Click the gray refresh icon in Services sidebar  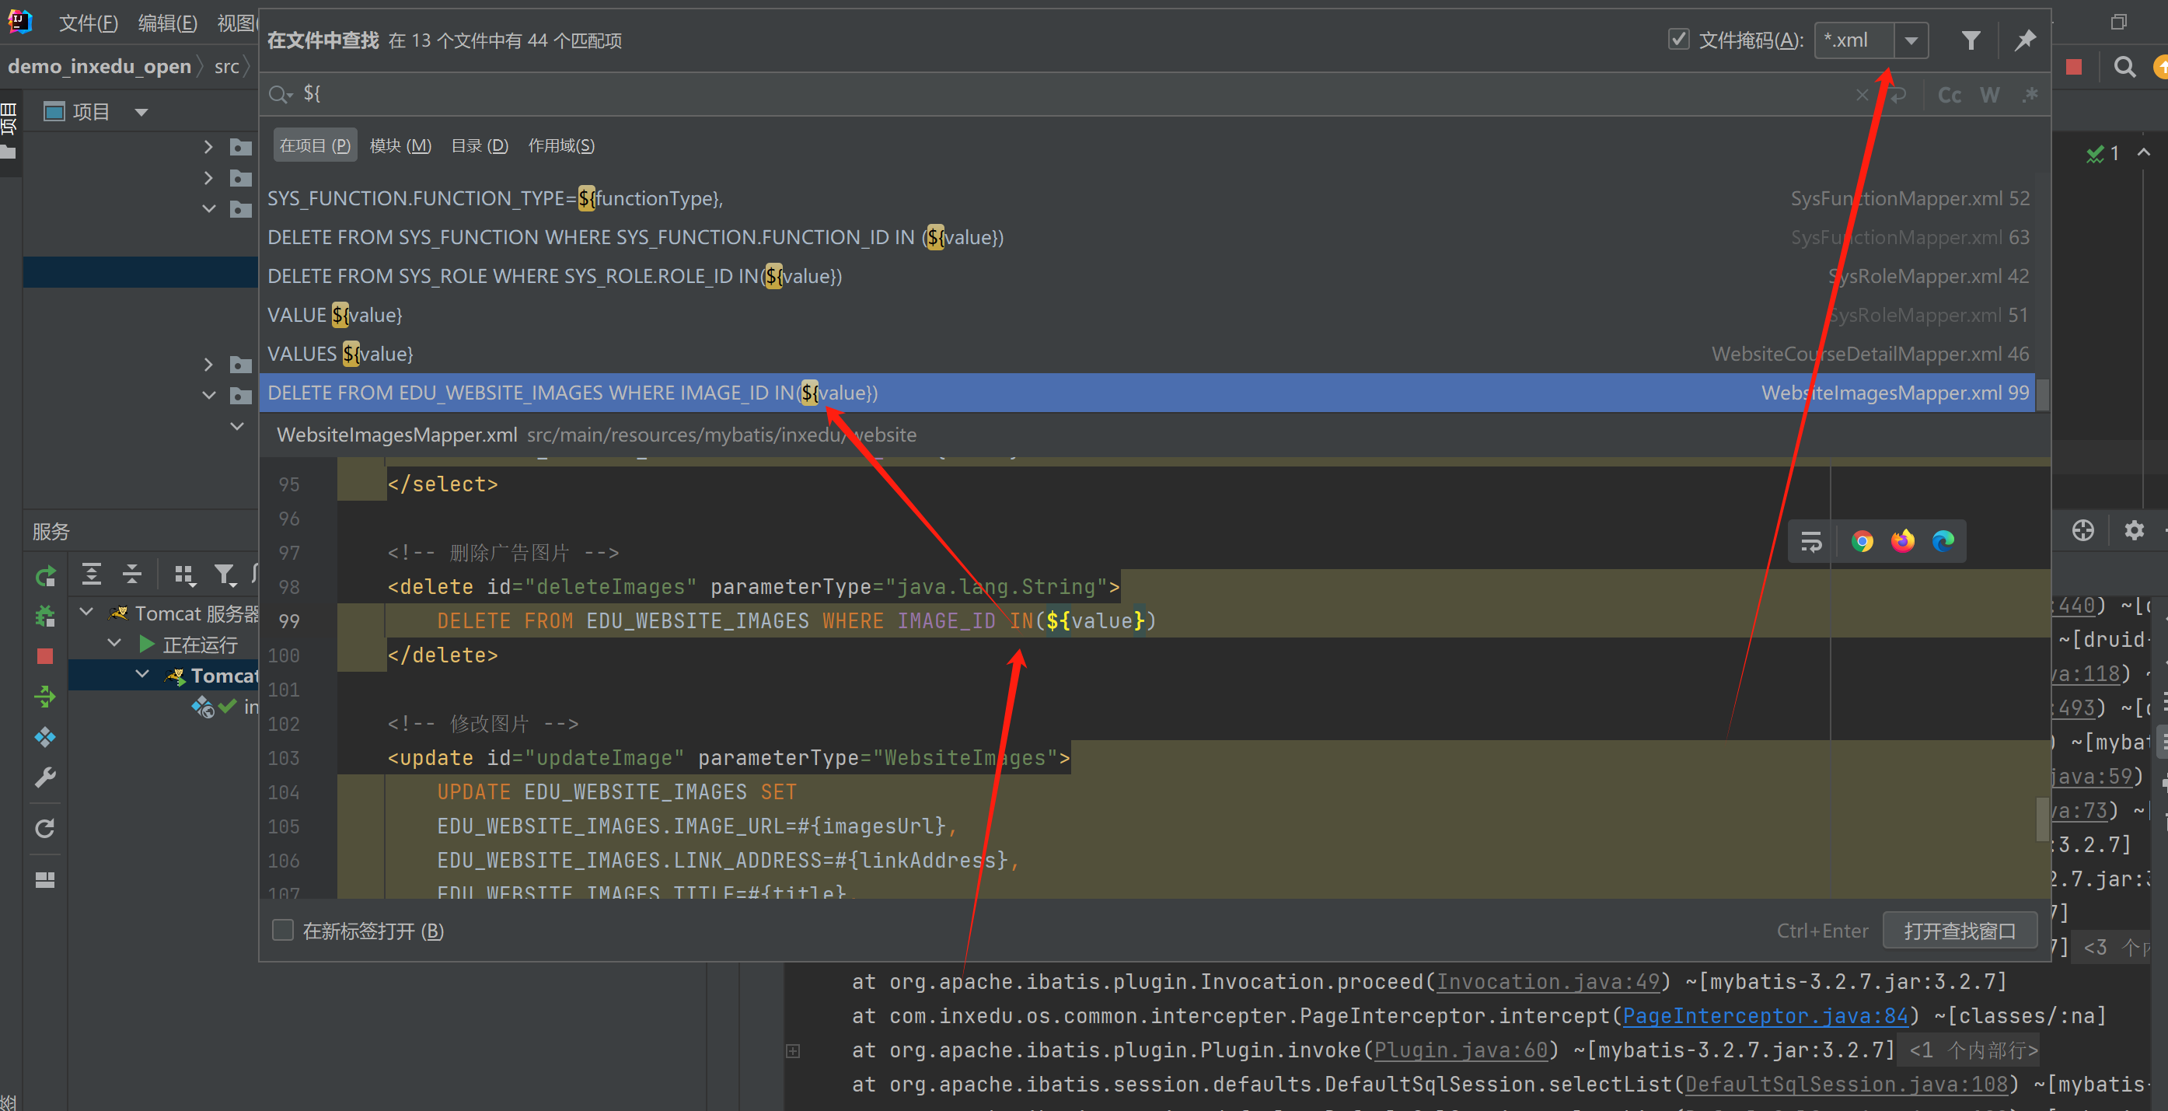[45, 829]
